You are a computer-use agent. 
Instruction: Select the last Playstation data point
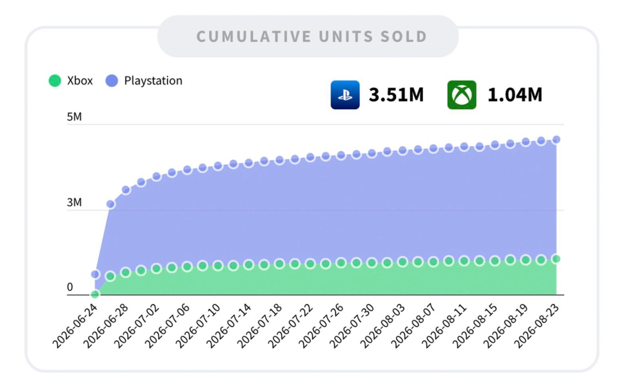[x=556, y=140]
